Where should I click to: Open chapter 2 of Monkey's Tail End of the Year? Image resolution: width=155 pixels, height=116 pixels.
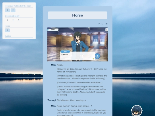(13, 10)
